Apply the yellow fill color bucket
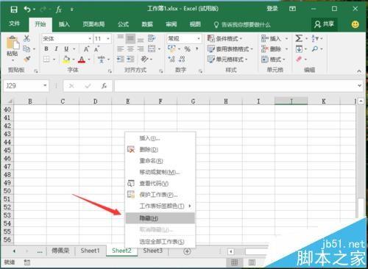 coord(66,60)
